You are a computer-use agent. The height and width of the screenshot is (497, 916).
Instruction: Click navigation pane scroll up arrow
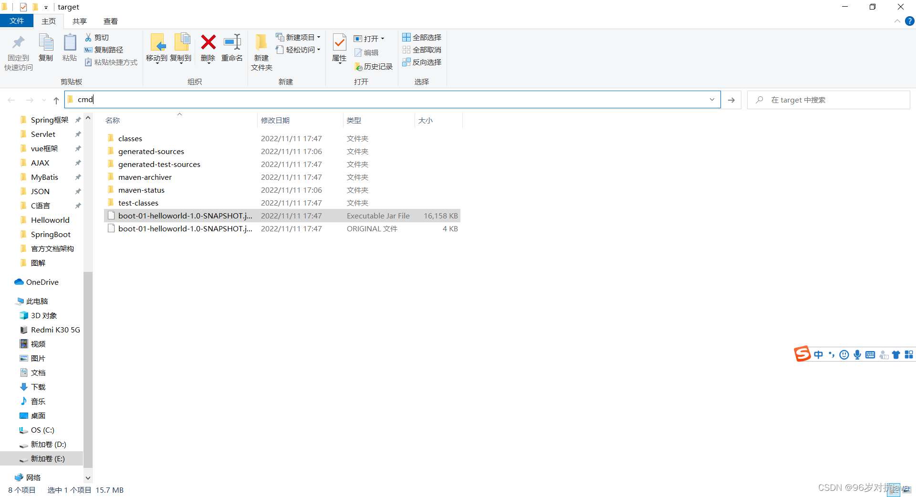point(88,118)
